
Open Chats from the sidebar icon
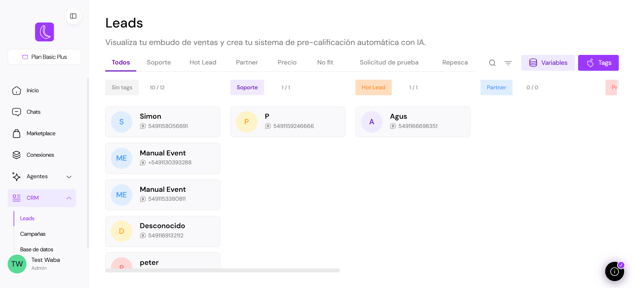[x=17, y=112]
